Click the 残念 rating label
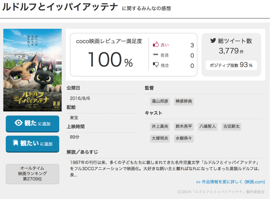The width and height of the screenshot is (271, 199). (165, 65)
